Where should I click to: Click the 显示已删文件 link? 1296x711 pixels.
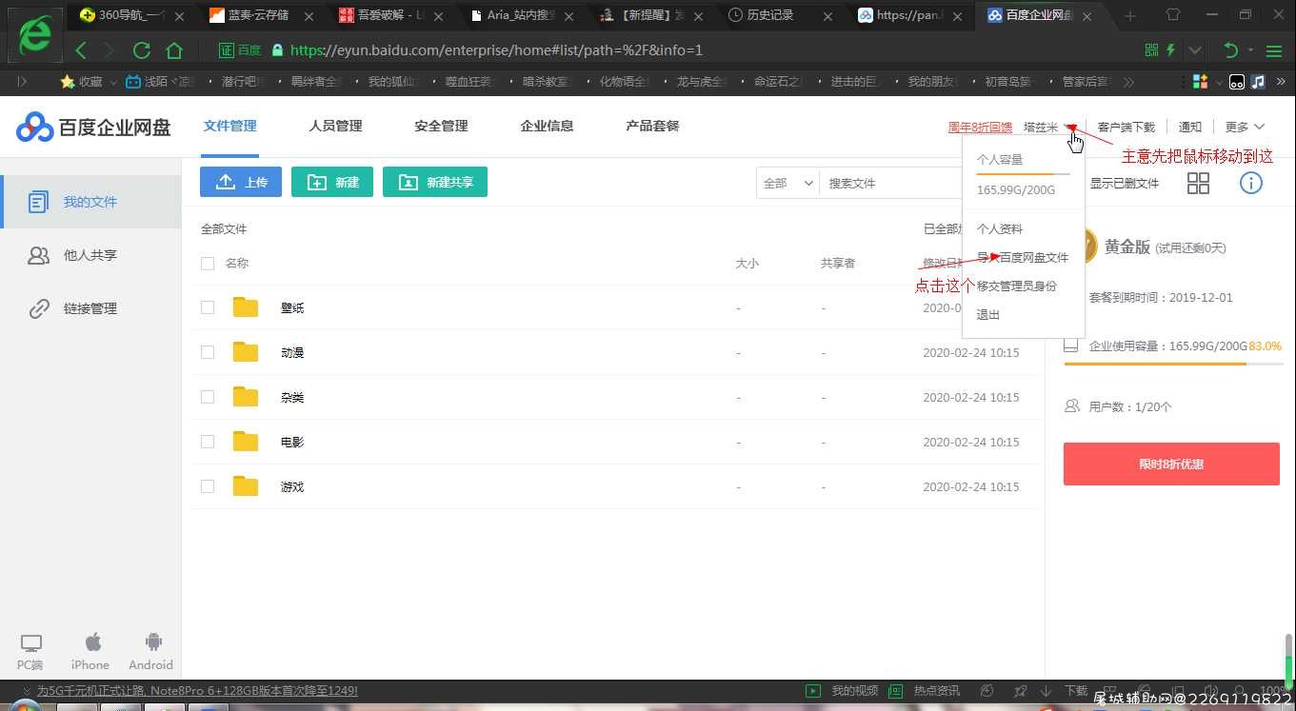pyautogui.click(x=1125, y=184)
